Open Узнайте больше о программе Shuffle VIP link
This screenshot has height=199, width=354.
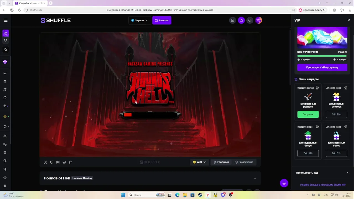(323, 185)
